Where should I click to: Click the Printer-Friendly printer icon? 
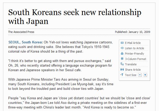click(x=122, y=54)
